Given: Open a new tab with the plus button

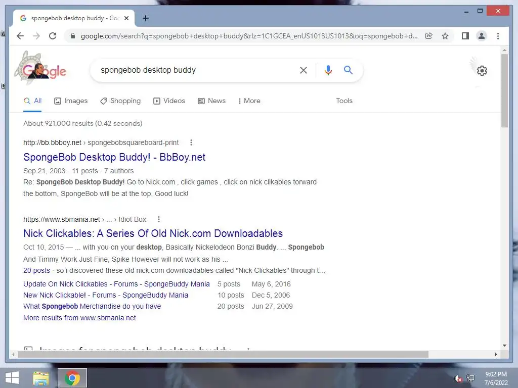Looking at the screenshot, I should coord(145,18).
